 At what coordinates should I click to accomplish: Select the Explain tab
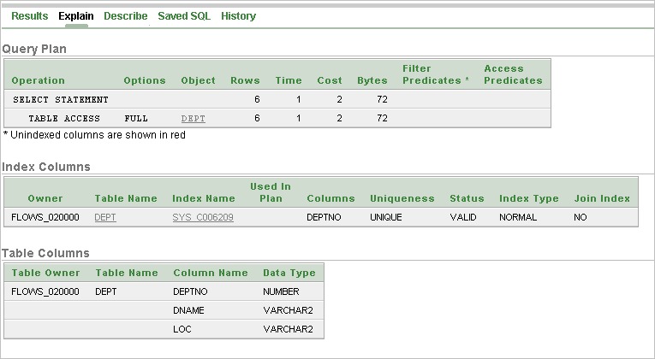coord(76,16)
